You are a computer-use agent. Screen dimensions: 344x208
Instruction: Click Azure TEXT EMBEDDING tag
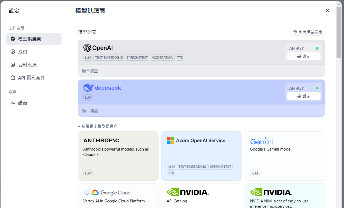point(192,167)
